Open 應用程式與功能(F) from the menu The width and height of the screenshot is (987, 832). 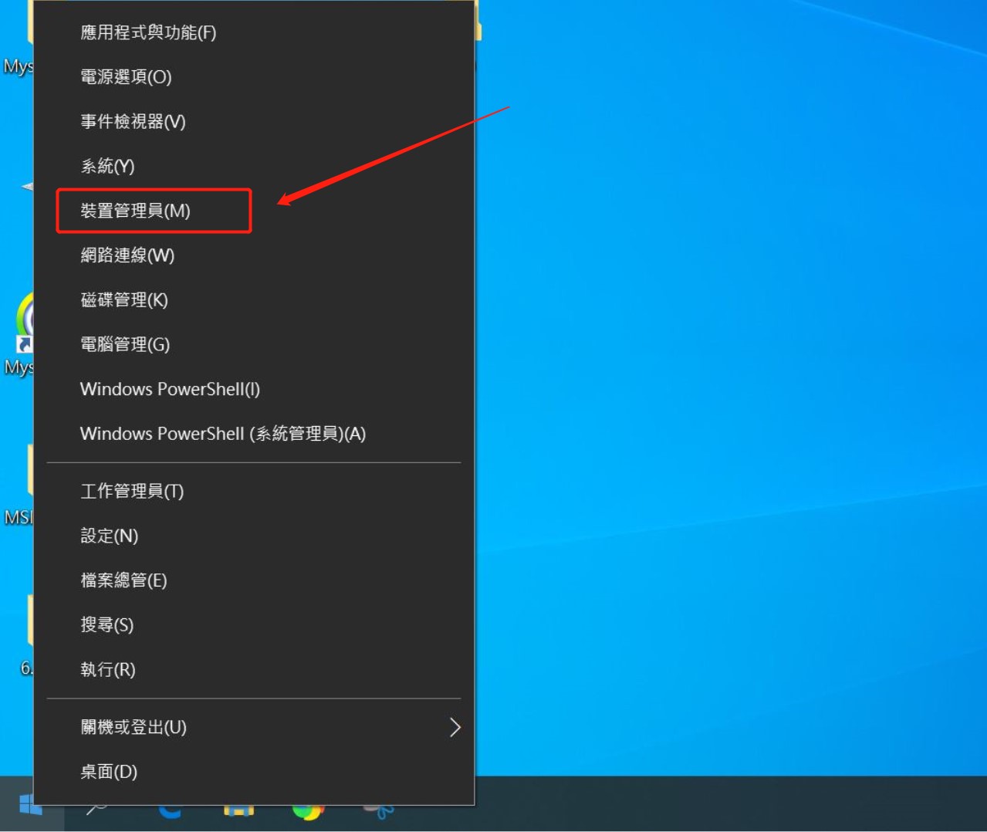[x=148, y=32]
